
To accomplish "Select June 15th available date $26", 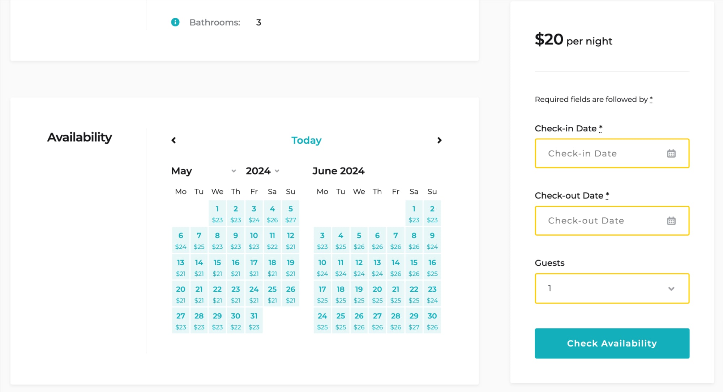I will pos(414,267).
